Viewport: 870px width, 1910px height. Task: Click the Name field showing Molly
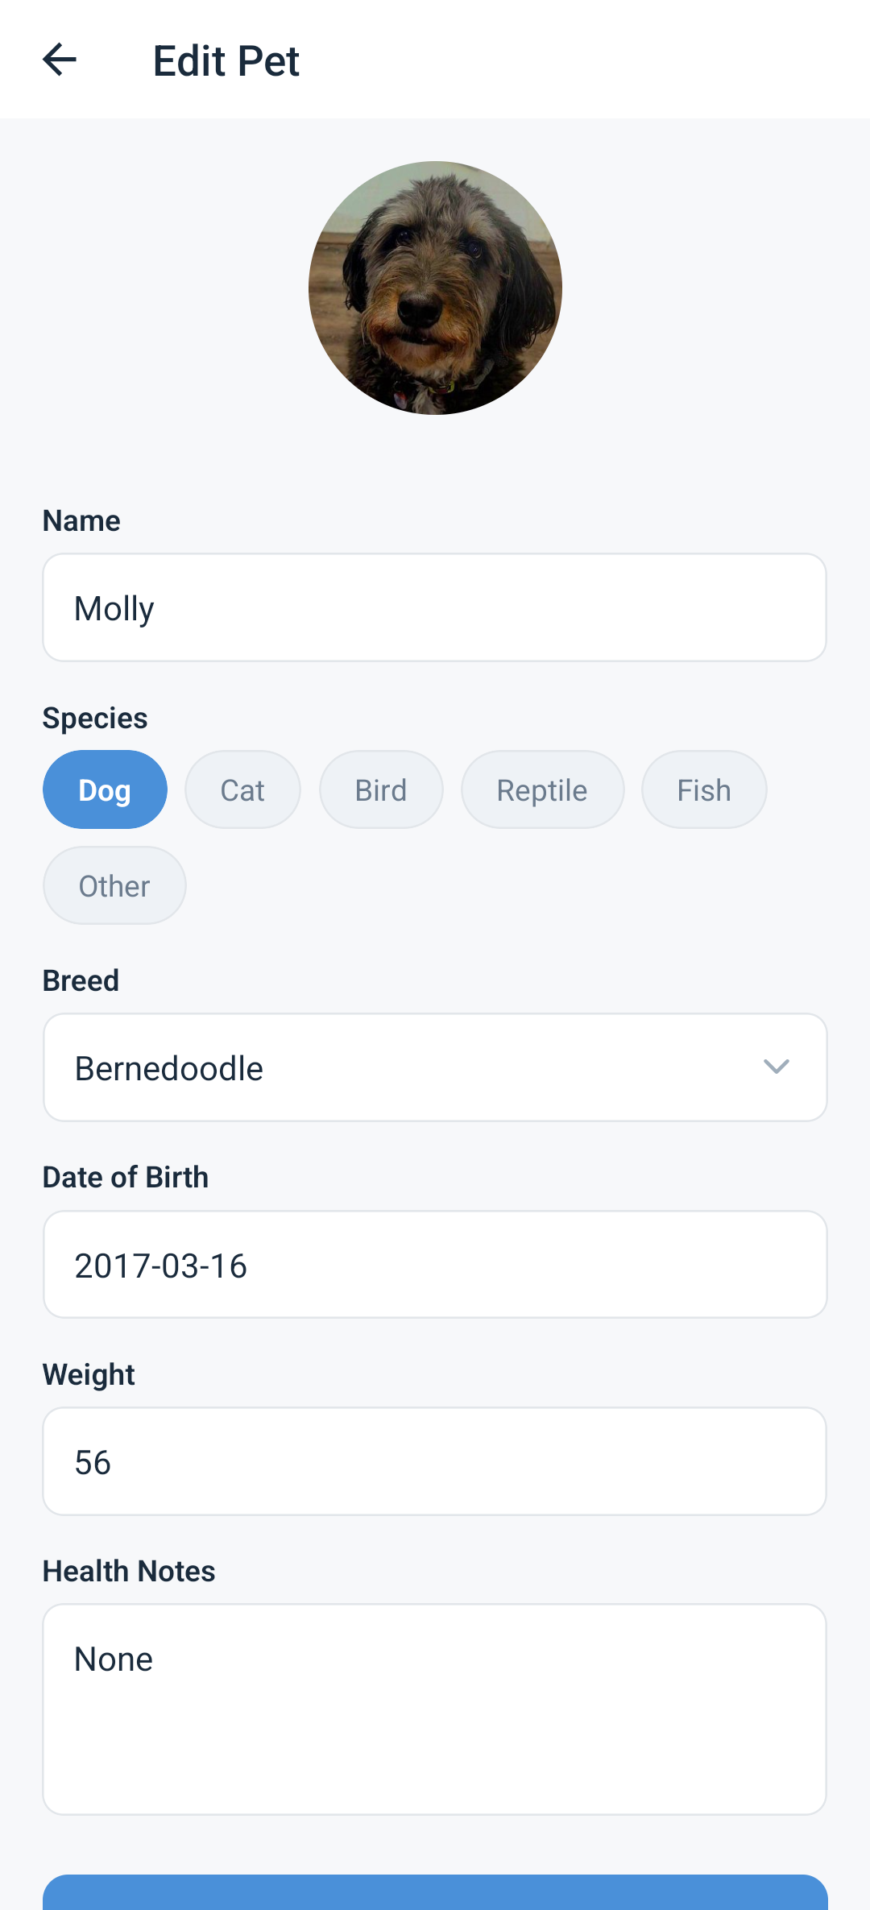pyautogui.click(x=434, y=607)
